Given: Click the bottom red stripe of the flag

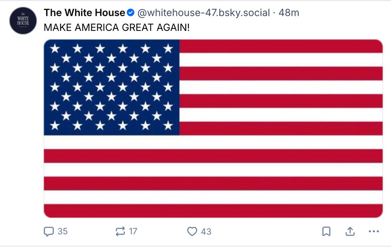Looking at the screenshot, I should pos(213,211).
